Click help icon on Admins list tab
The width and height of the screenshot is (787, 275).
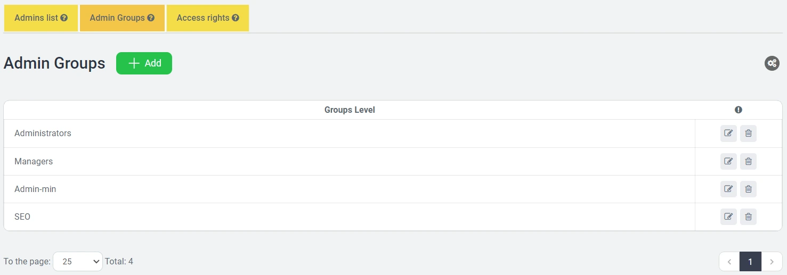[64, 18]
